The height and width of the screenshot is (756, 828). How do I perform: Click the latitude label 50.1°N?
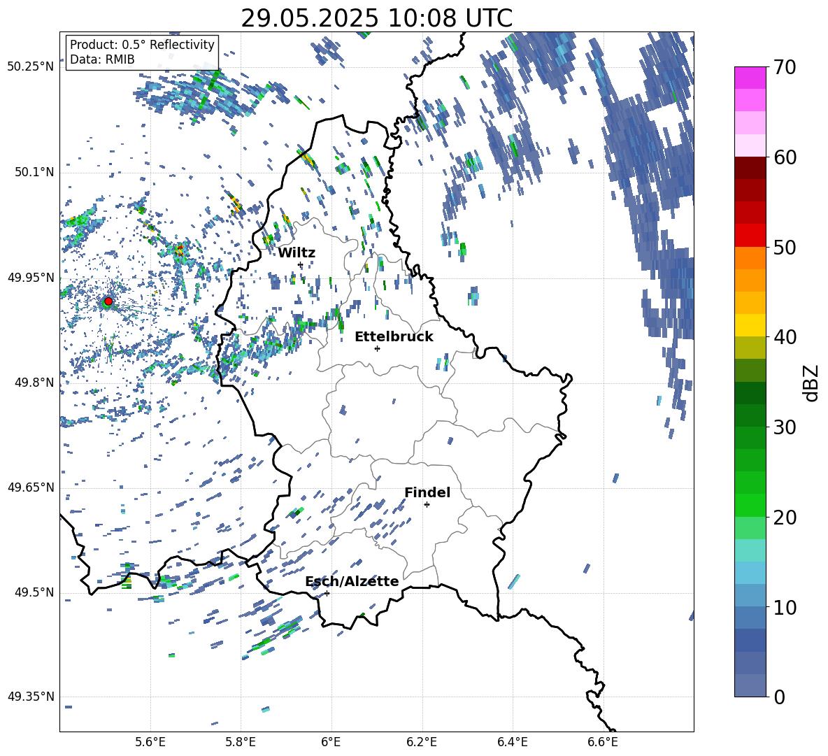34,172
